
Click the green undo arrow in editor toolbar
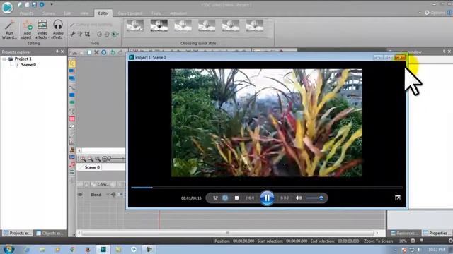113,52
